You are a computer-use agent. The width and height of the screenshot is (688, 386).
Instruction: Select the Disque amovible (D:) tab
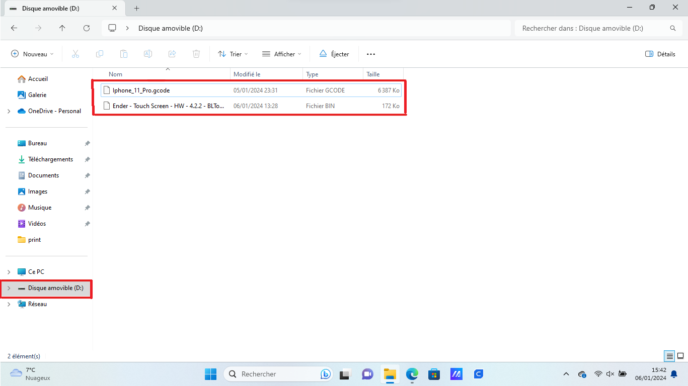point(63,9)
